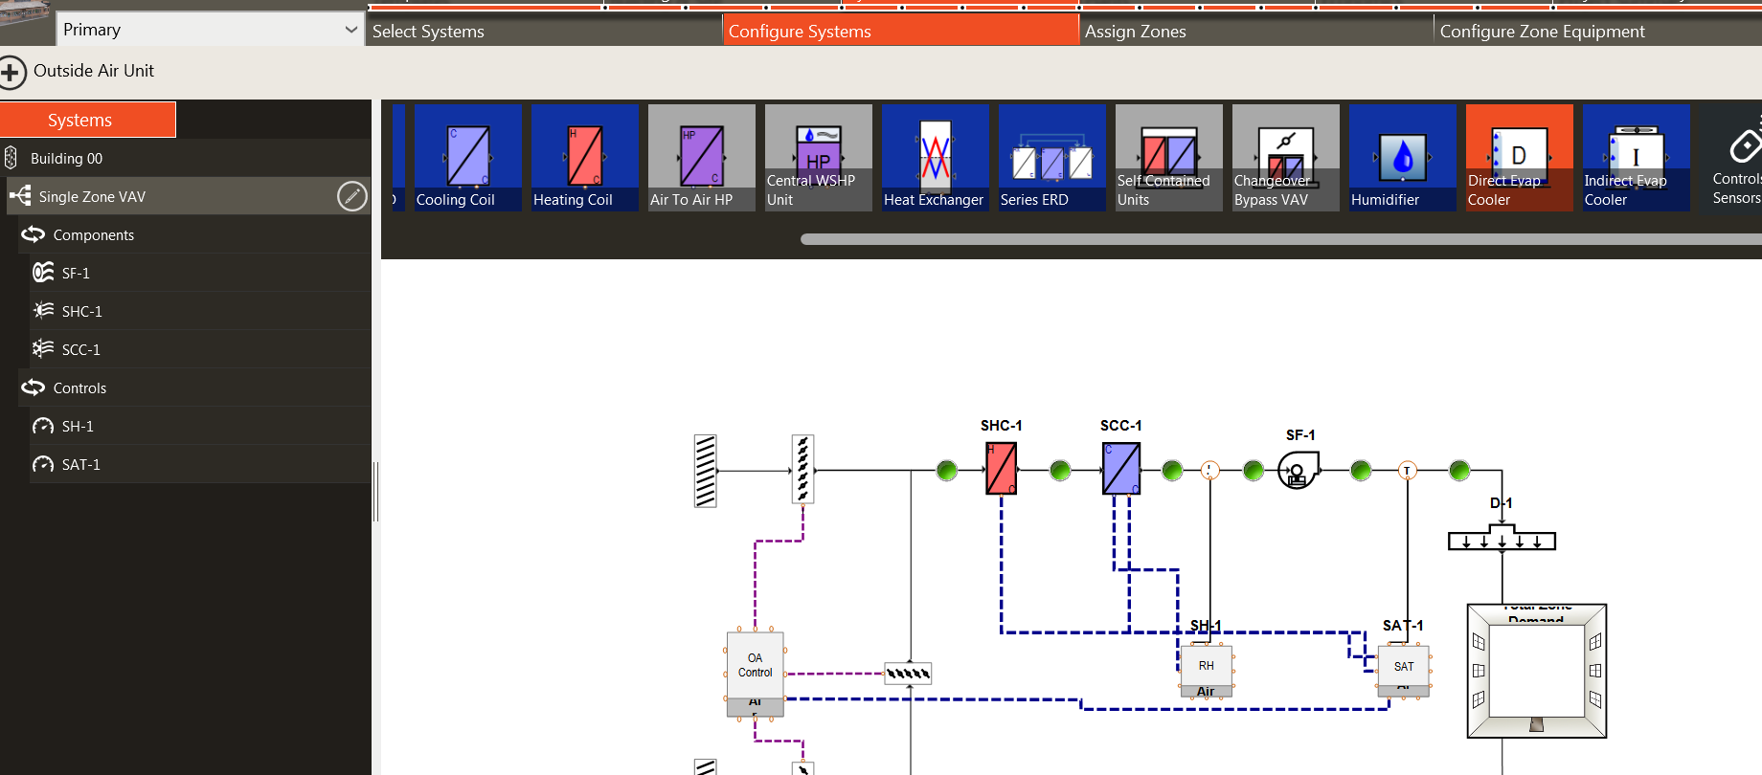The width and height of the screenshot is (1762, 775).
Task: Open the Configure Systems step
Action: [x=900, y=31]
